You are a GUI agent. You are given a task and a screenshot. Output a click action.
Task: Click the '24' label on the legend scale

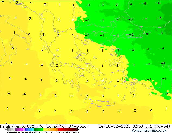[59, 132]
